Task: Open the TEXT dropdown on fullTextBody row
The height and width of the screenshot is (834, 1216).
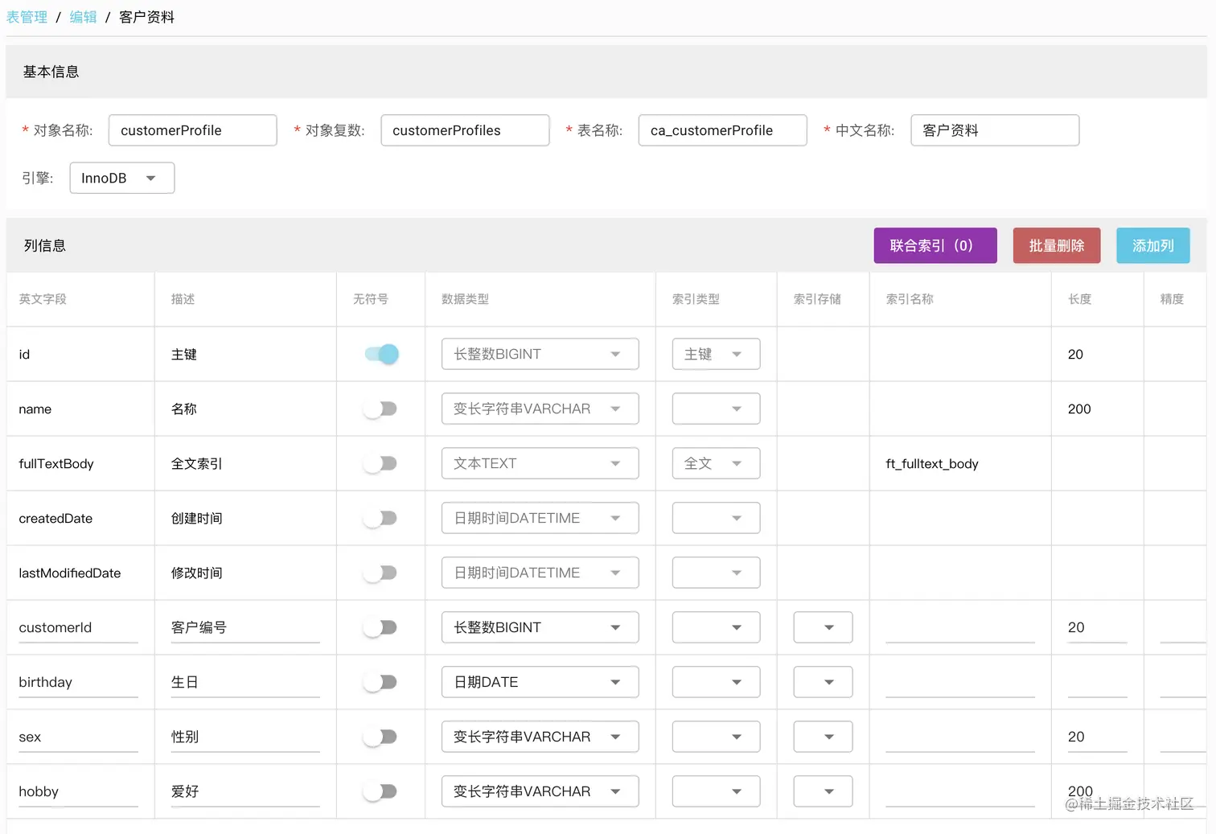Action: (x=539, y=463)
